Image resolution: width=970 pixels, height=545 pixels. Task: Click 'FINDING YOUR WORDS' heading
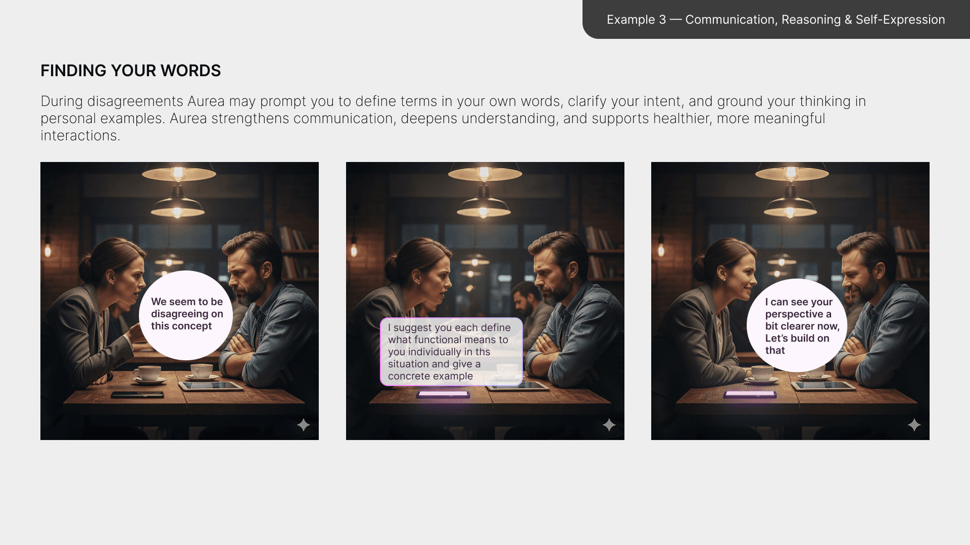tap(130, 71)
